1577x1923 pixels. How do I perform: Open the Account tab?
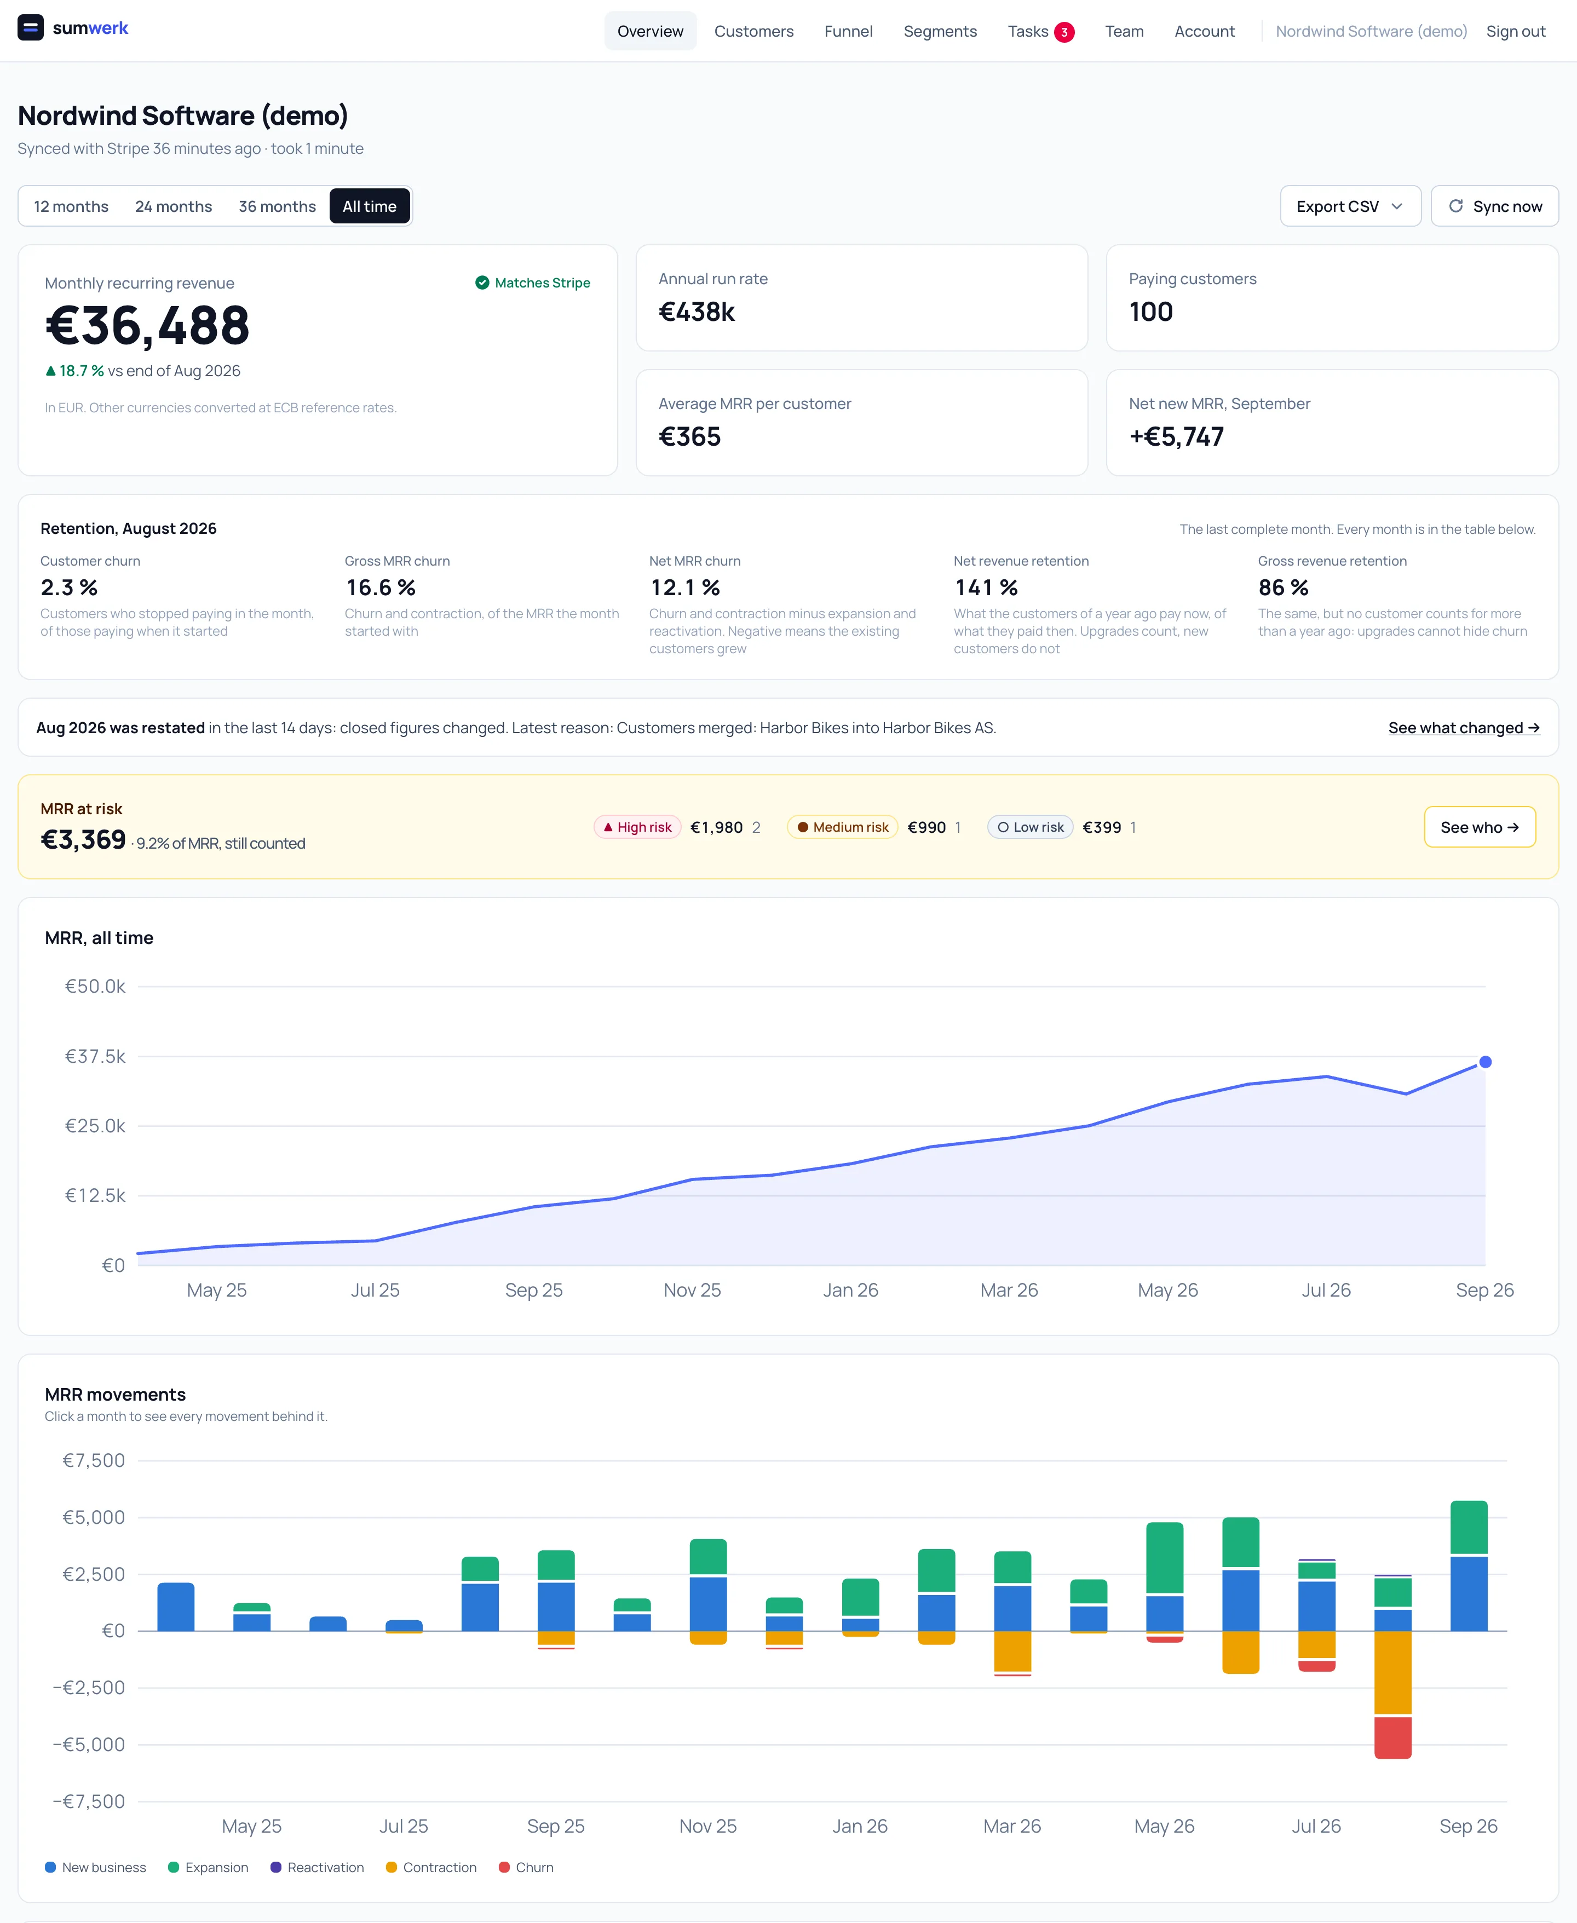click(1205, 31)
